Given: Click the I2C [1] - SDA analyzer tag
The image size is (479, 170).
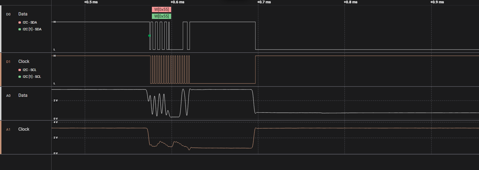Looking at the screenshot, I should click(x=32, y=29).
